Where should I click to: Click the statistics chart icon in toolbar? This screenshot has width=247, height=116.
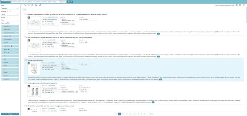[x=40, y=5]
